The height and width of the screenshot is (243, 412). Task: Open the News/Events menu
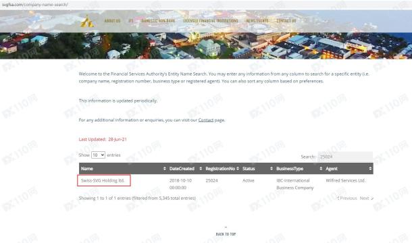click(x=257, y=21)
